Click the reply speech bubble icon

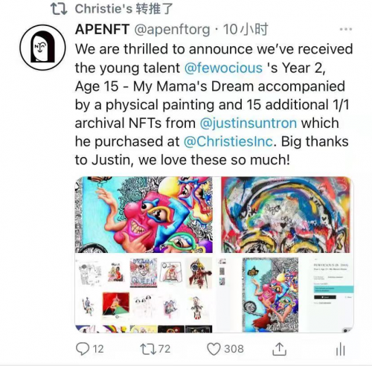click(x=83, y=349)
